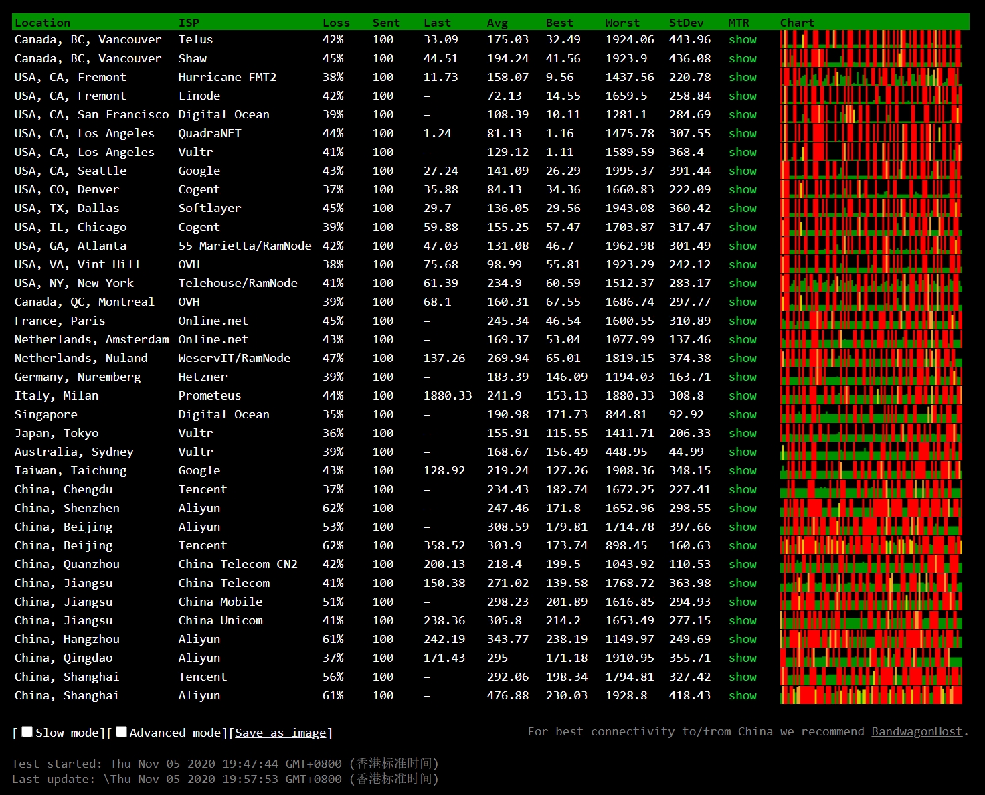Show MTR for Vint Hill OVH
This screenshot has width=985, height=795.
click(x=743, y=264)
